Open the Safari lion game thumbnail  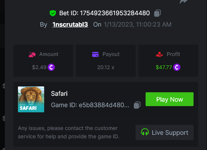click(x=31, y=99)
